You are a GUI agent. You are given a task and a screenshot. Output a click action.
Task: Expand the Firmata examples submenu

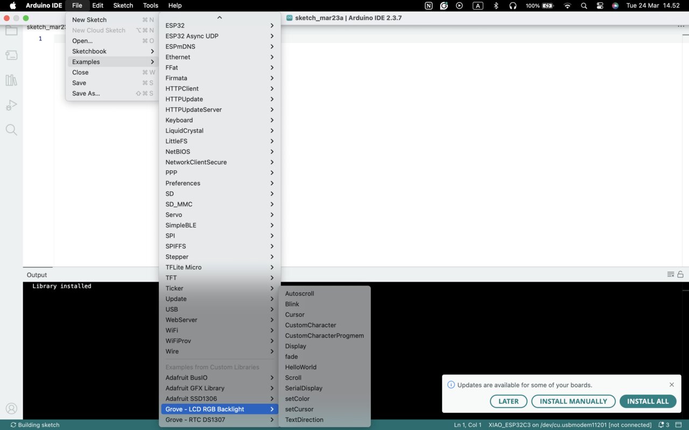tap(220, 78)
